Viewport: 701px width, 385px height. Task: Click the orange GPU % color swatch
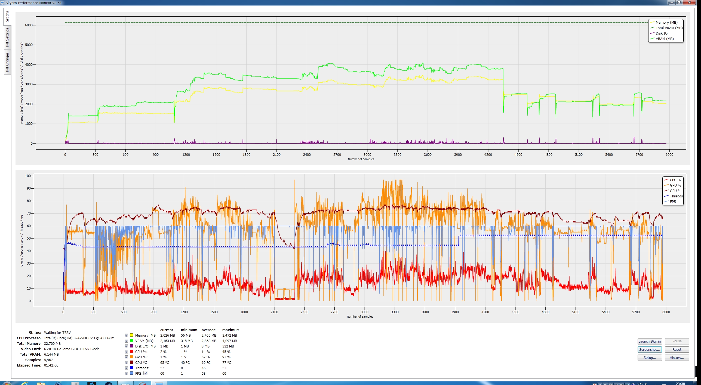pyautogui.click(x=131, y=357)
